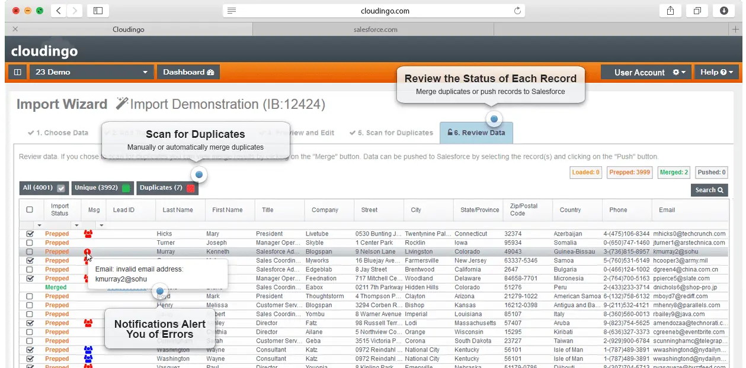The height and width of the screenshot is (368, 746).
Task: Click email mhicks0@techcrunch.com
Action: (690, 234)
